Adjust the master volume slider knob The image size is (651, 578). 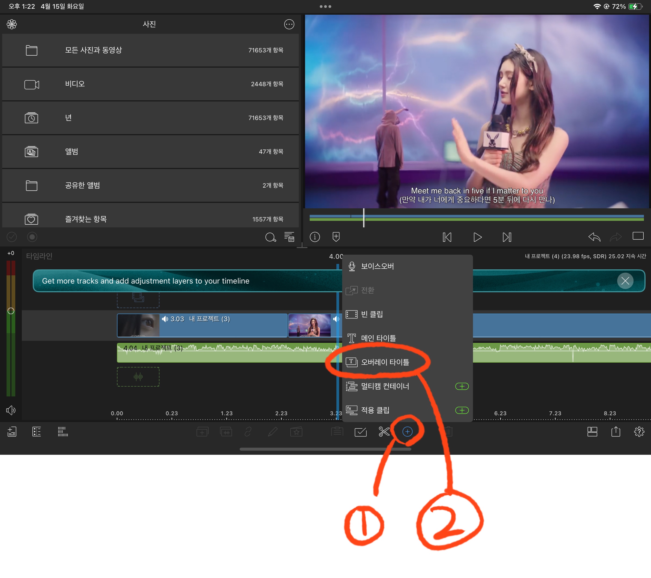tap(11, 311)
